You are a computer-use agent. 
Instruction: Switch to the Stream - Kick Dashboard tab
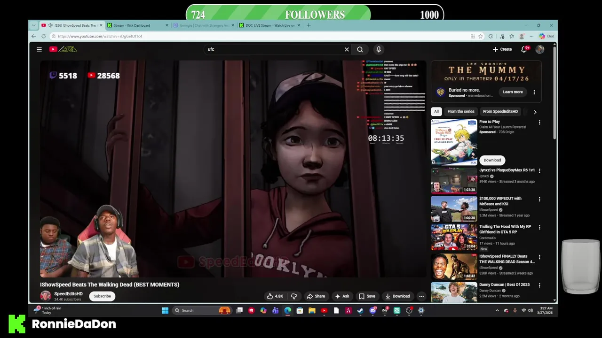click(x=137, y=25)
